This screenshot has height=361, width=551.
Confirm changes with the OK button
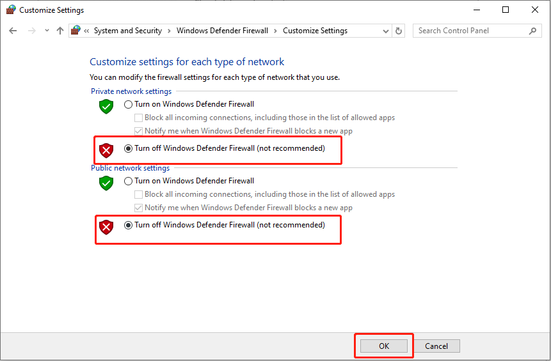(384, 346)
